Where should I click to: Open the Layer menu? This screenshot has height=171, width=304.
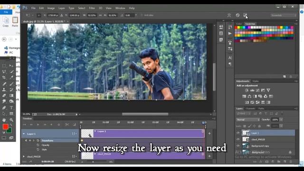click(x=62, y=8)
